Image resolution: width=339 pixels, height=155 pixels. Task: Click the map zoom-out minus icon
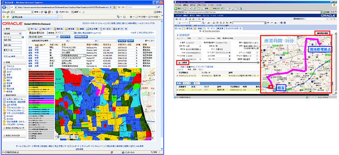[x=58, y=137]
